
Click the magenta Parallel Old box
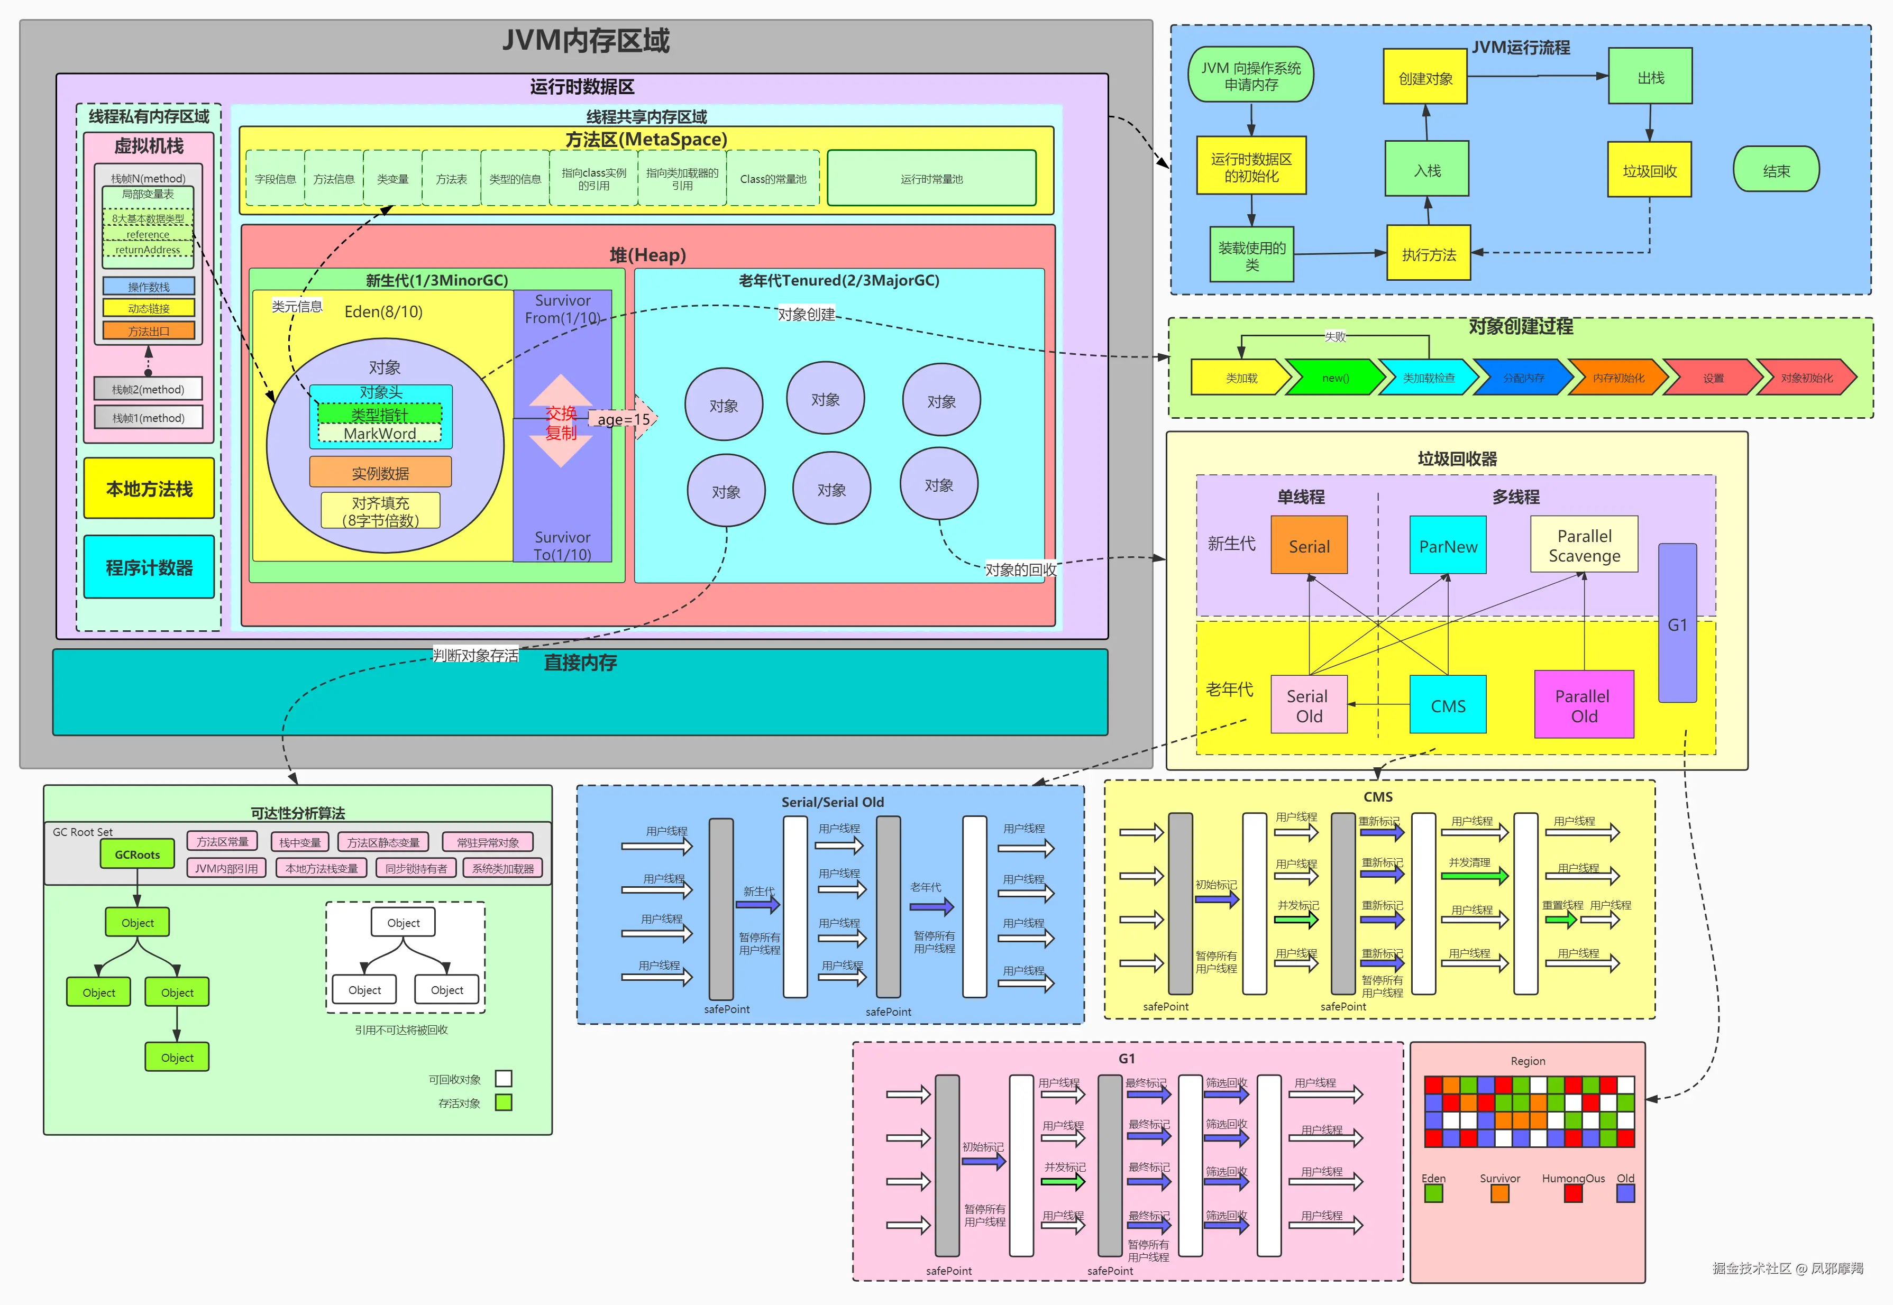click(x=1583, y=705)
